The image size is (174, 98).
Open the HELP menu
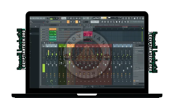(44, 18)
